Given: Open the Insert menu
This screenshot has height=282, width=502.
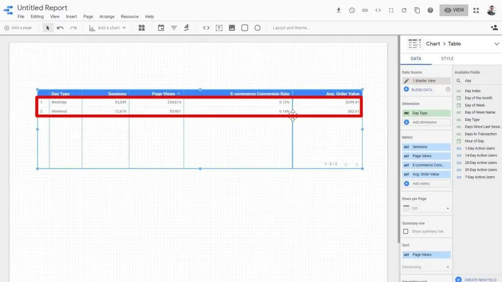Looking at the screenshot, I should [x=71, y=16].
